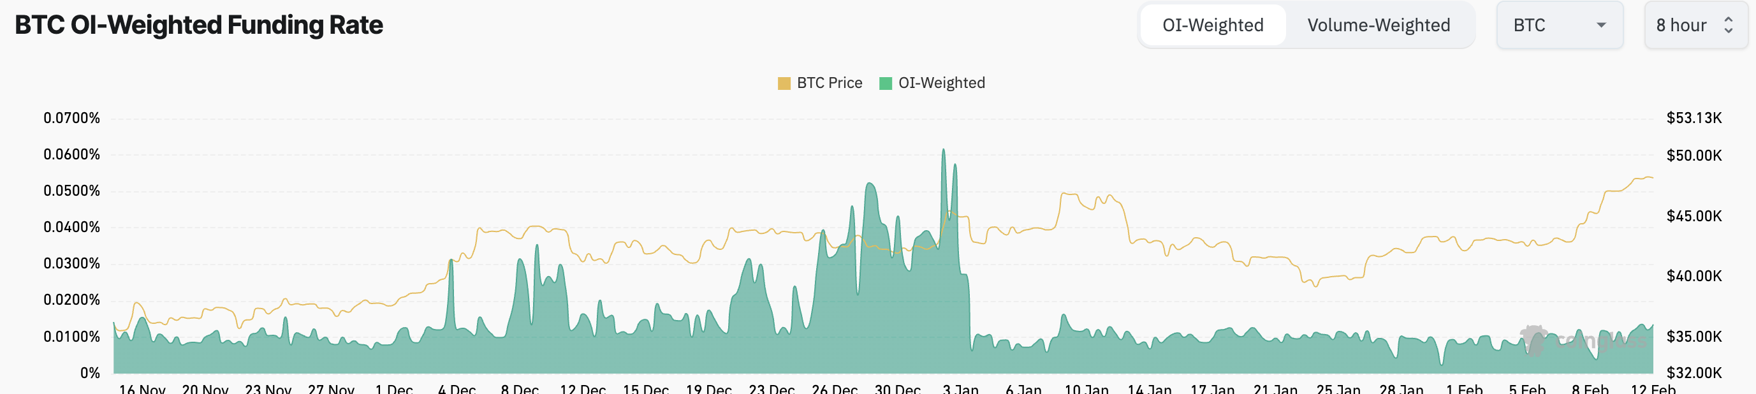This screenshot has height=394, width=1756.
Task: Click the yellow BTC Price legend swatch
Action: click(x=784, y=83)
